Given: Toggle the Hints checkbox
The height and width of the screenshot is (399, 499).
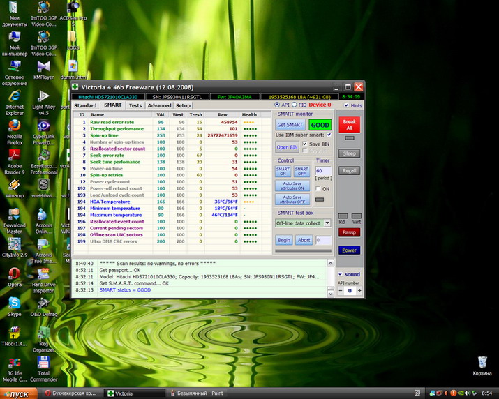Looking at the screenshot, I should (x=347, y=105).
